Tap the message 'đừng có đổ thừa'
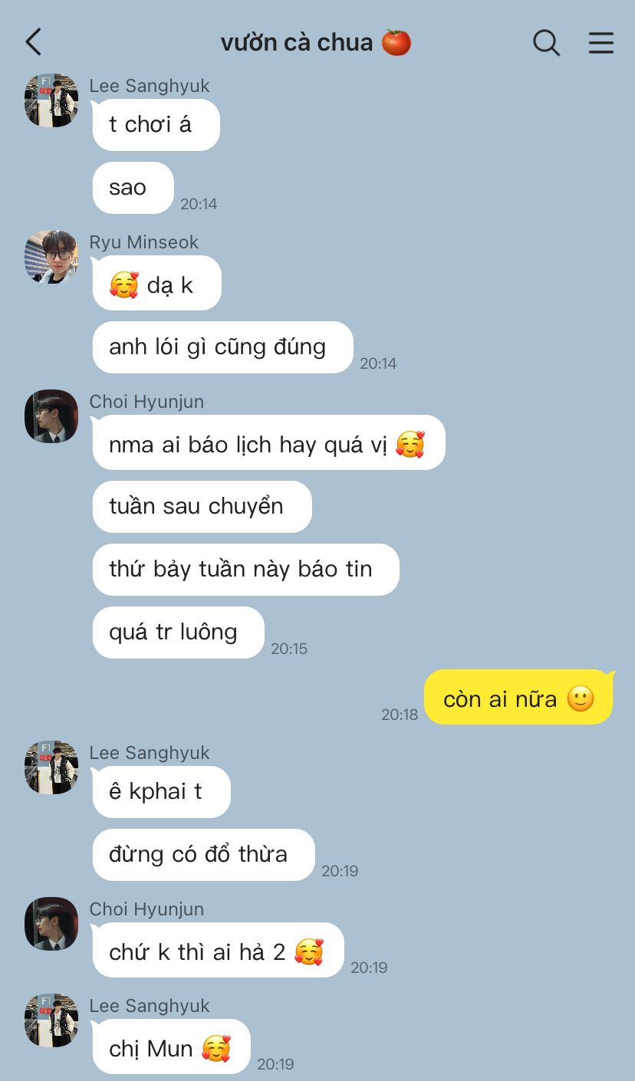This screenshot has width=635, height=1081. pos(203,855)
